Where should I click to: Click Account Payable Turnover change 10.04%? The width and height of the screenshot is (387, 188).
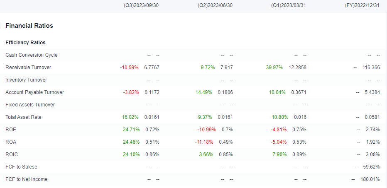pyautogui.click(x=277, y=92)
